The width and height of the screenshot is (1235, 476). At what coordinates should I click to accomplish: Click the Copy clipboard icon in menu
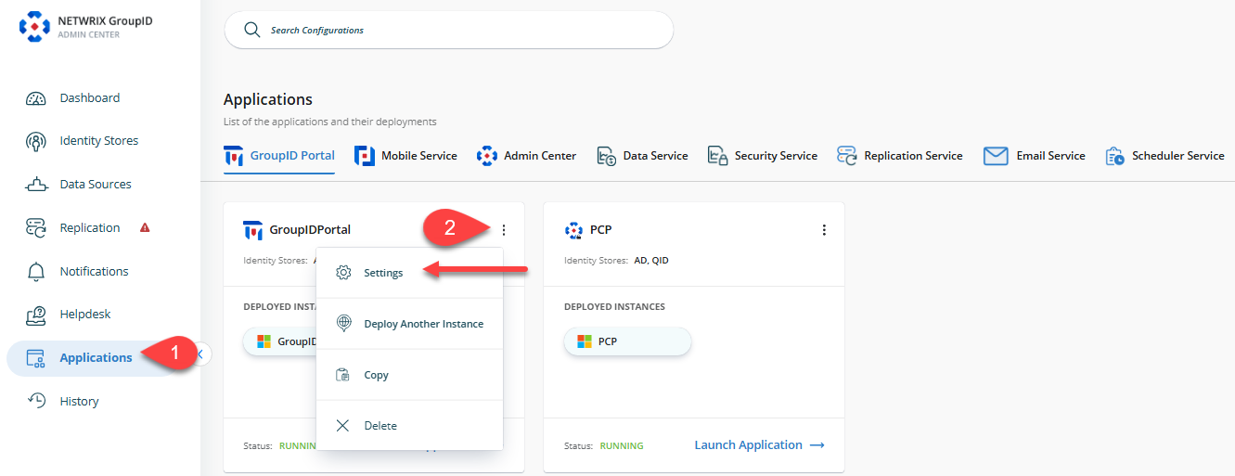[343, 375]
